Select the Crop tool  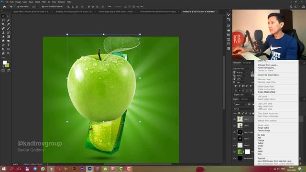[3, 24]
